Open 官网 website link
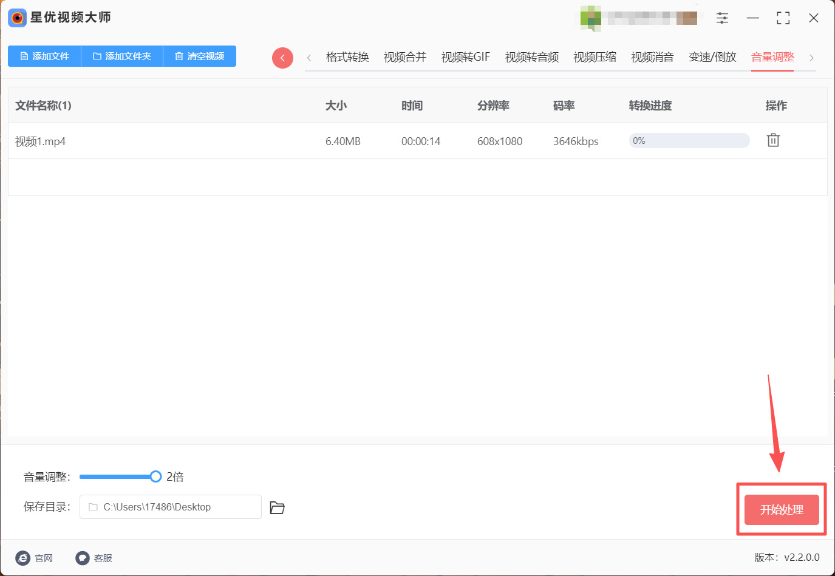 point(35,558)
